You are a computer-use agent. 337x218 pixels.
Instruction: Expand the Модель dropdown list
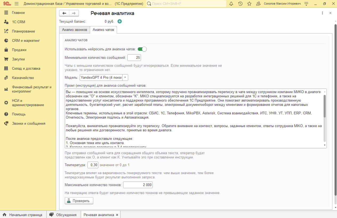[x=125, y=77]
